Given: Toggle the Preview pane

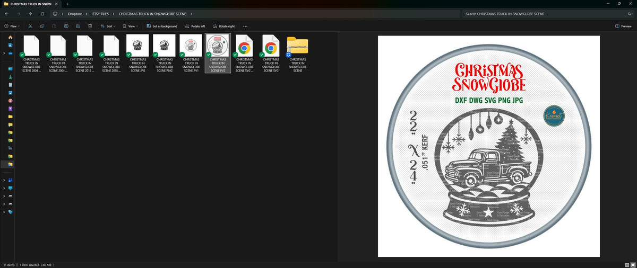Looking at the screenshot, I should click(623, 26).
